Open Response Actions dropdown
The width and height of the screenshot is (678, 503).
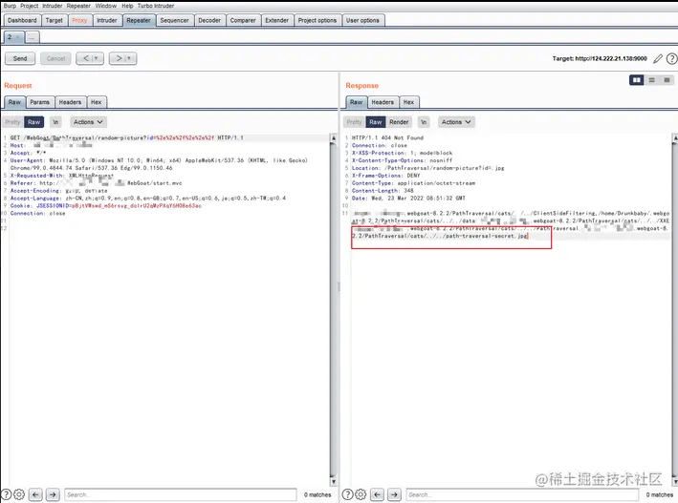(456, 122)
